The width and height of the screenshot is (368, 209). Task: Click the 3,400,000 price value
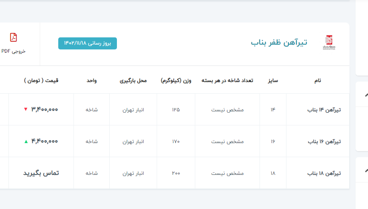point(45,109)
